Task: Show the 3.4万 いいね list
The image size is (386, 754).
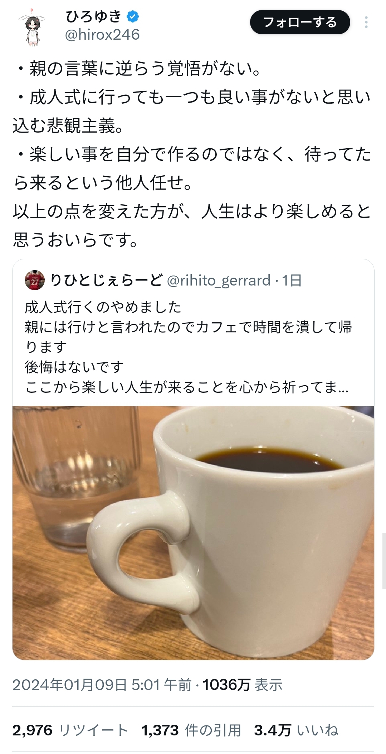Action: (296, 730)
